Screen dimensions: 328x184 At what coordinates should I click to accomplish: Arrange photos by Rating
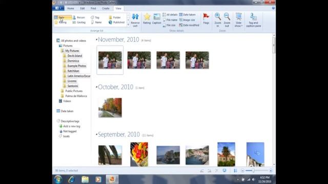click(x=61, y=22)
